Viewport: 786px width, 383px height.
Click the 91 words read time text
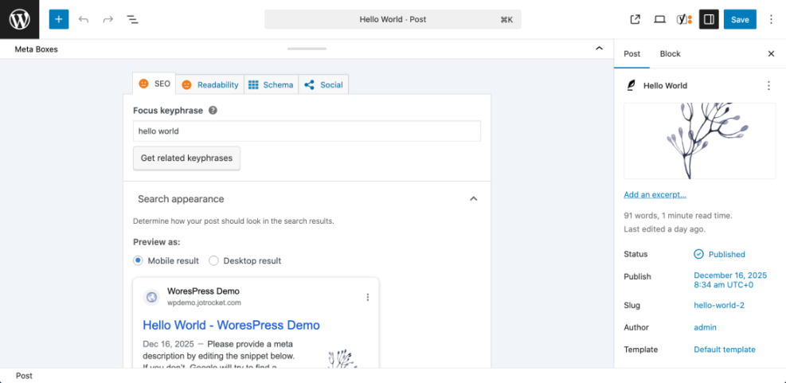coord(678,216)
